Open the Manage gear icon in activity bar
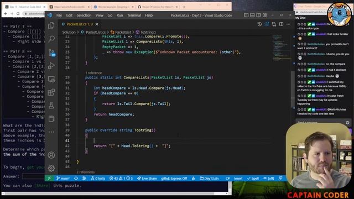The width and height of the screenshot is (354, 199). 51,168
